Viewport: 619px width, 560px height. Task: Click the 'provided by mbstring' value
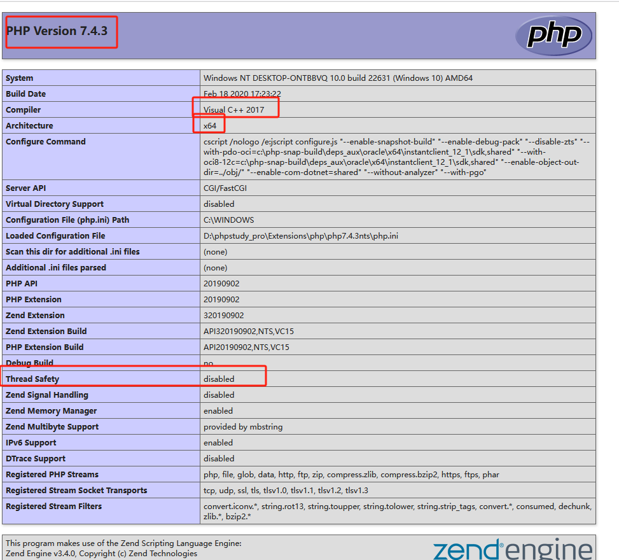[x=243, y=426]
